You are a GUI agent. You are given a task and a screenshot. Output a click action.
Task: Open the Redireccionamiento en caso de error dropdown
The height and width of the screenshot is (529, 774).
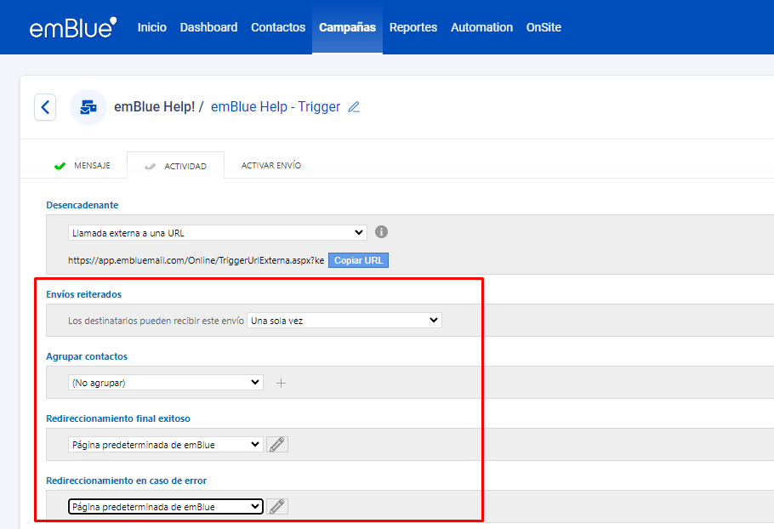[x=166, y=507]
